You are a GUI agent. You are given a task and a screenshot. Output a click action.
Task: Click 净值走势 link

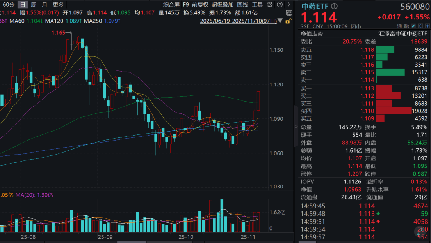tap(312, 34)
